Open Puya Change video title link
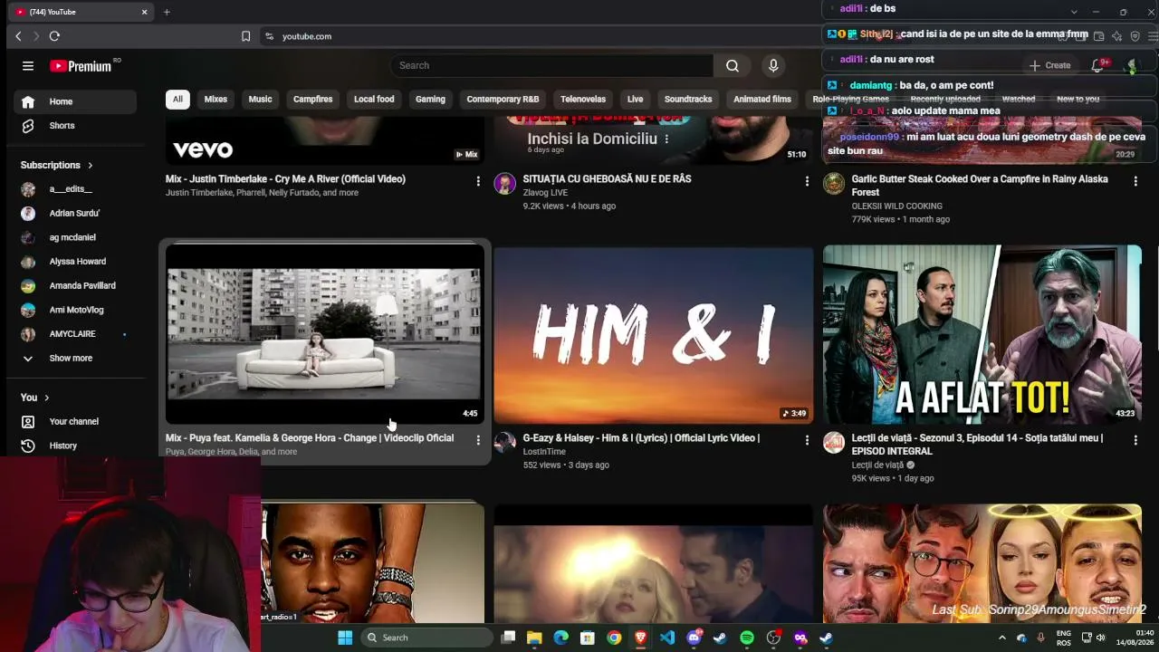This screenshot has height=652, width=1159. [x=310, y=438]
